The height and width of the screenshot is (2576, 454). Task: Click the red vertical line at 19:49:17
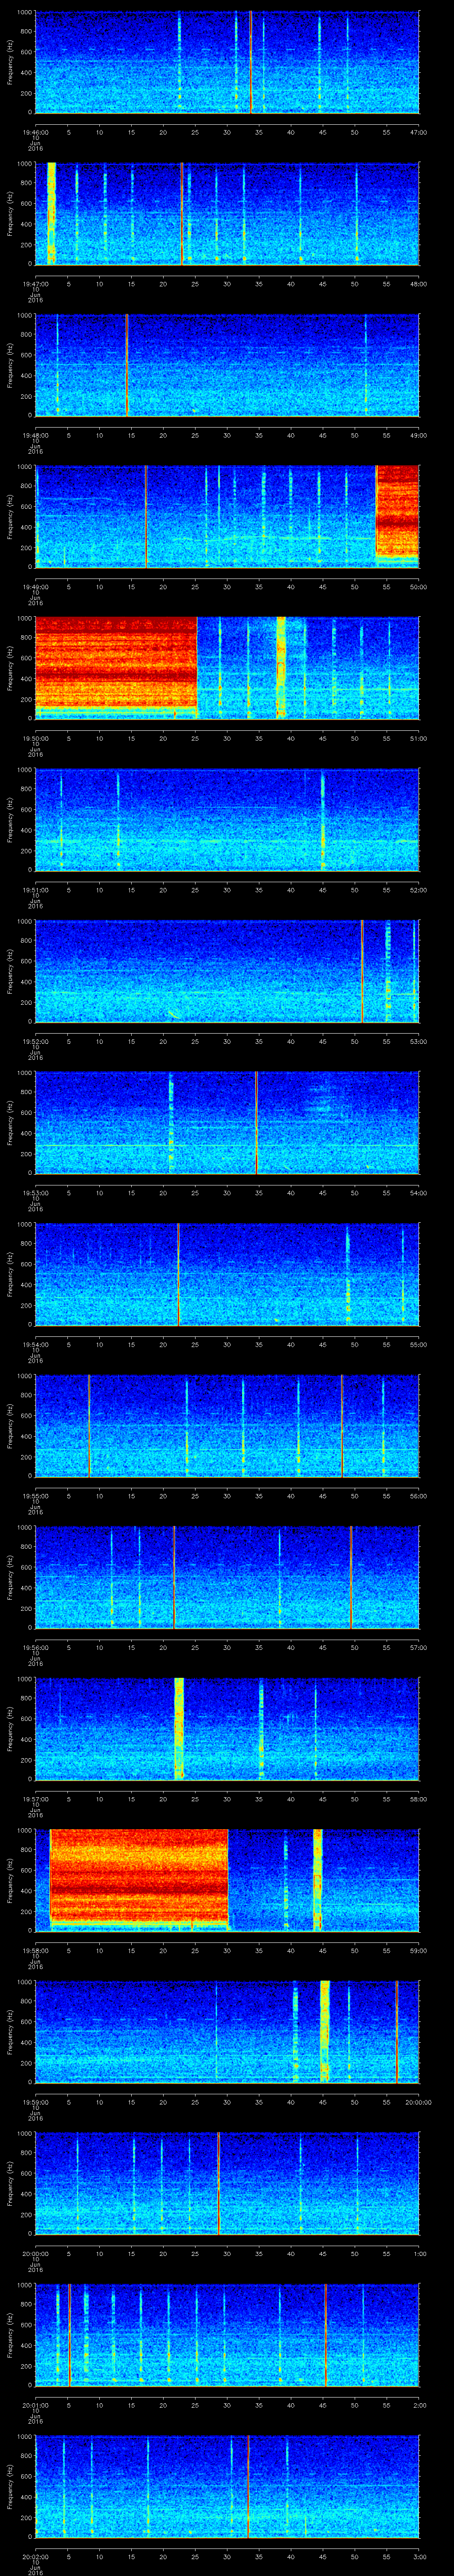coord(146,516)
